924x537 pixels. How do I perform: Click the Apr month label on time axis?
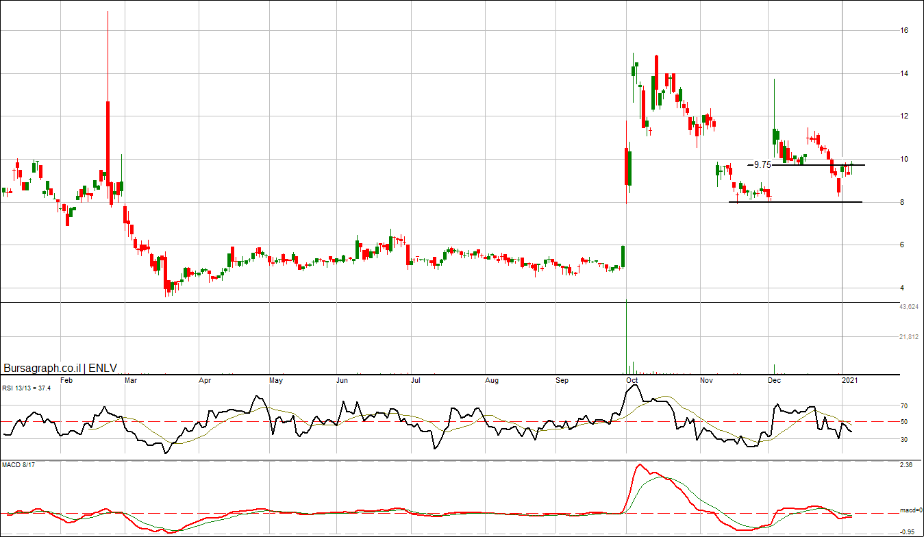[205, 379]
